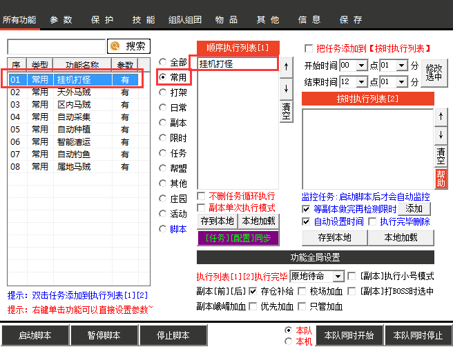Click up arrow beside timed execution list

[440, 116]
